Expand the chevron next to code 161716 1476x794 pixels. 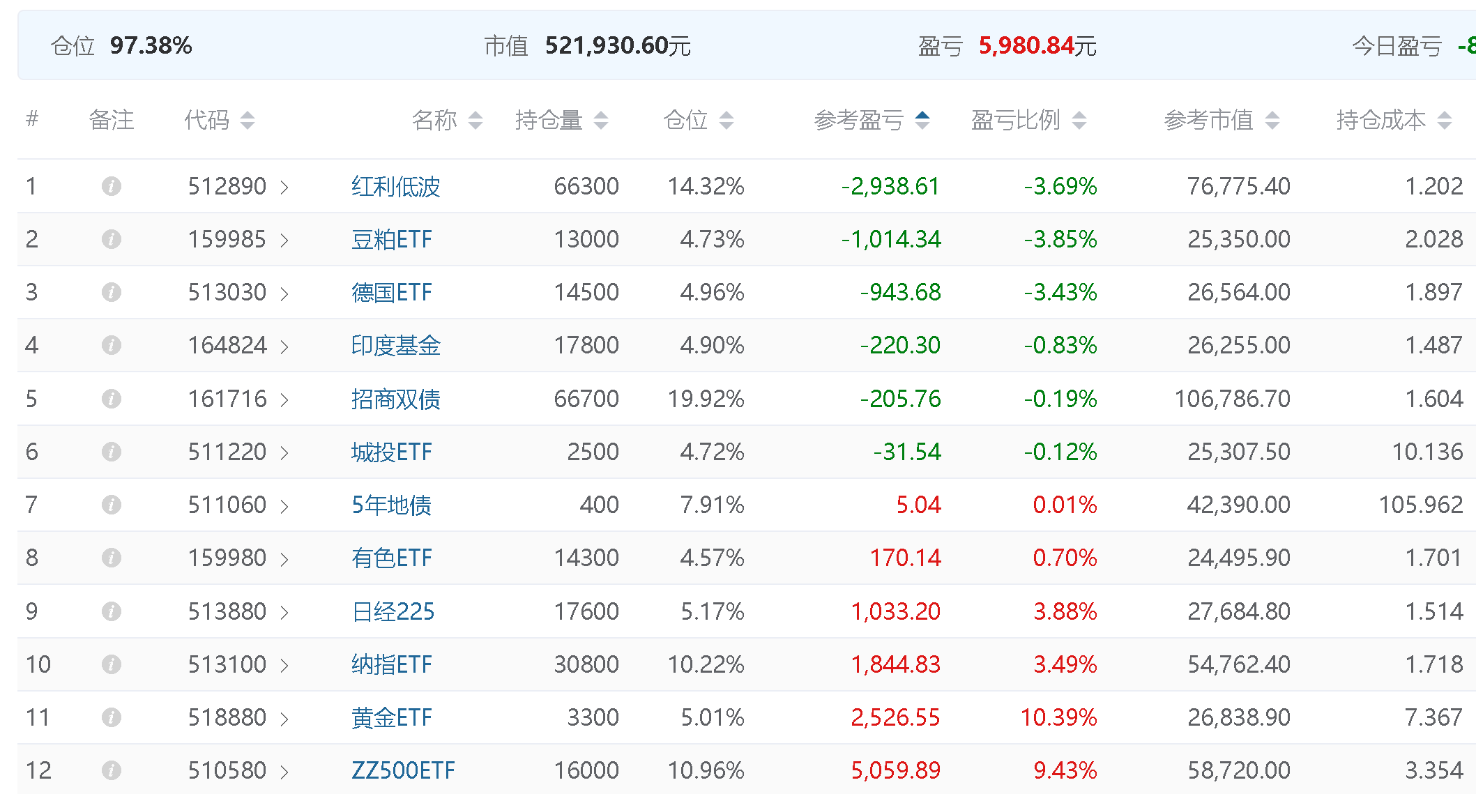284,399
